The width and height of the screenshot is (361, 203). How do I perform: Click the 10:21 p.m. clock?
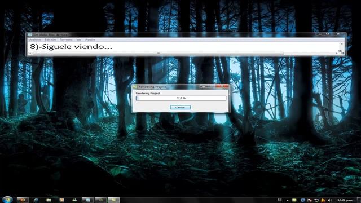pyautogui.click(x=345, y=200)
